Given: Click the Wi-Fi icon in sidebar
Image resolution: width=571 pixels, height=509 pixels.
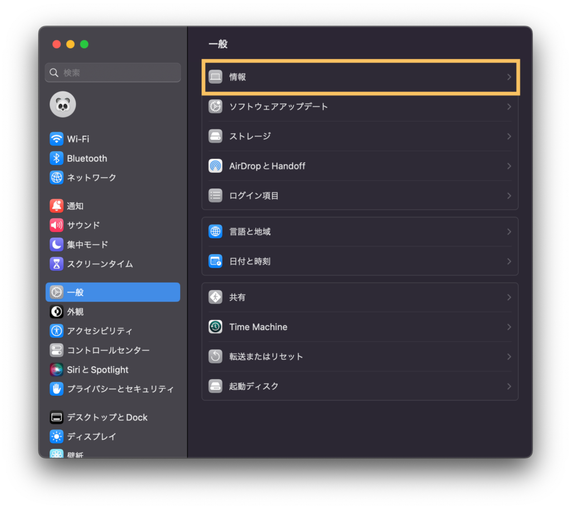Looking at the screenshot, I should pyautogui.click(x=56, y=139).
